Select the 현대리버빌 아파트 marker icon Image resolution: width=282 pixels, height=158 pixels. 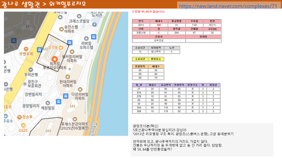[67, 77]
